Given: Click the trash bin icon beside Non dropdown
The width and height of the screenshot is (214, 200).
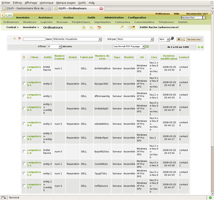Looking at the screenshot, I should pyautogui.click(x=172, y=39).
